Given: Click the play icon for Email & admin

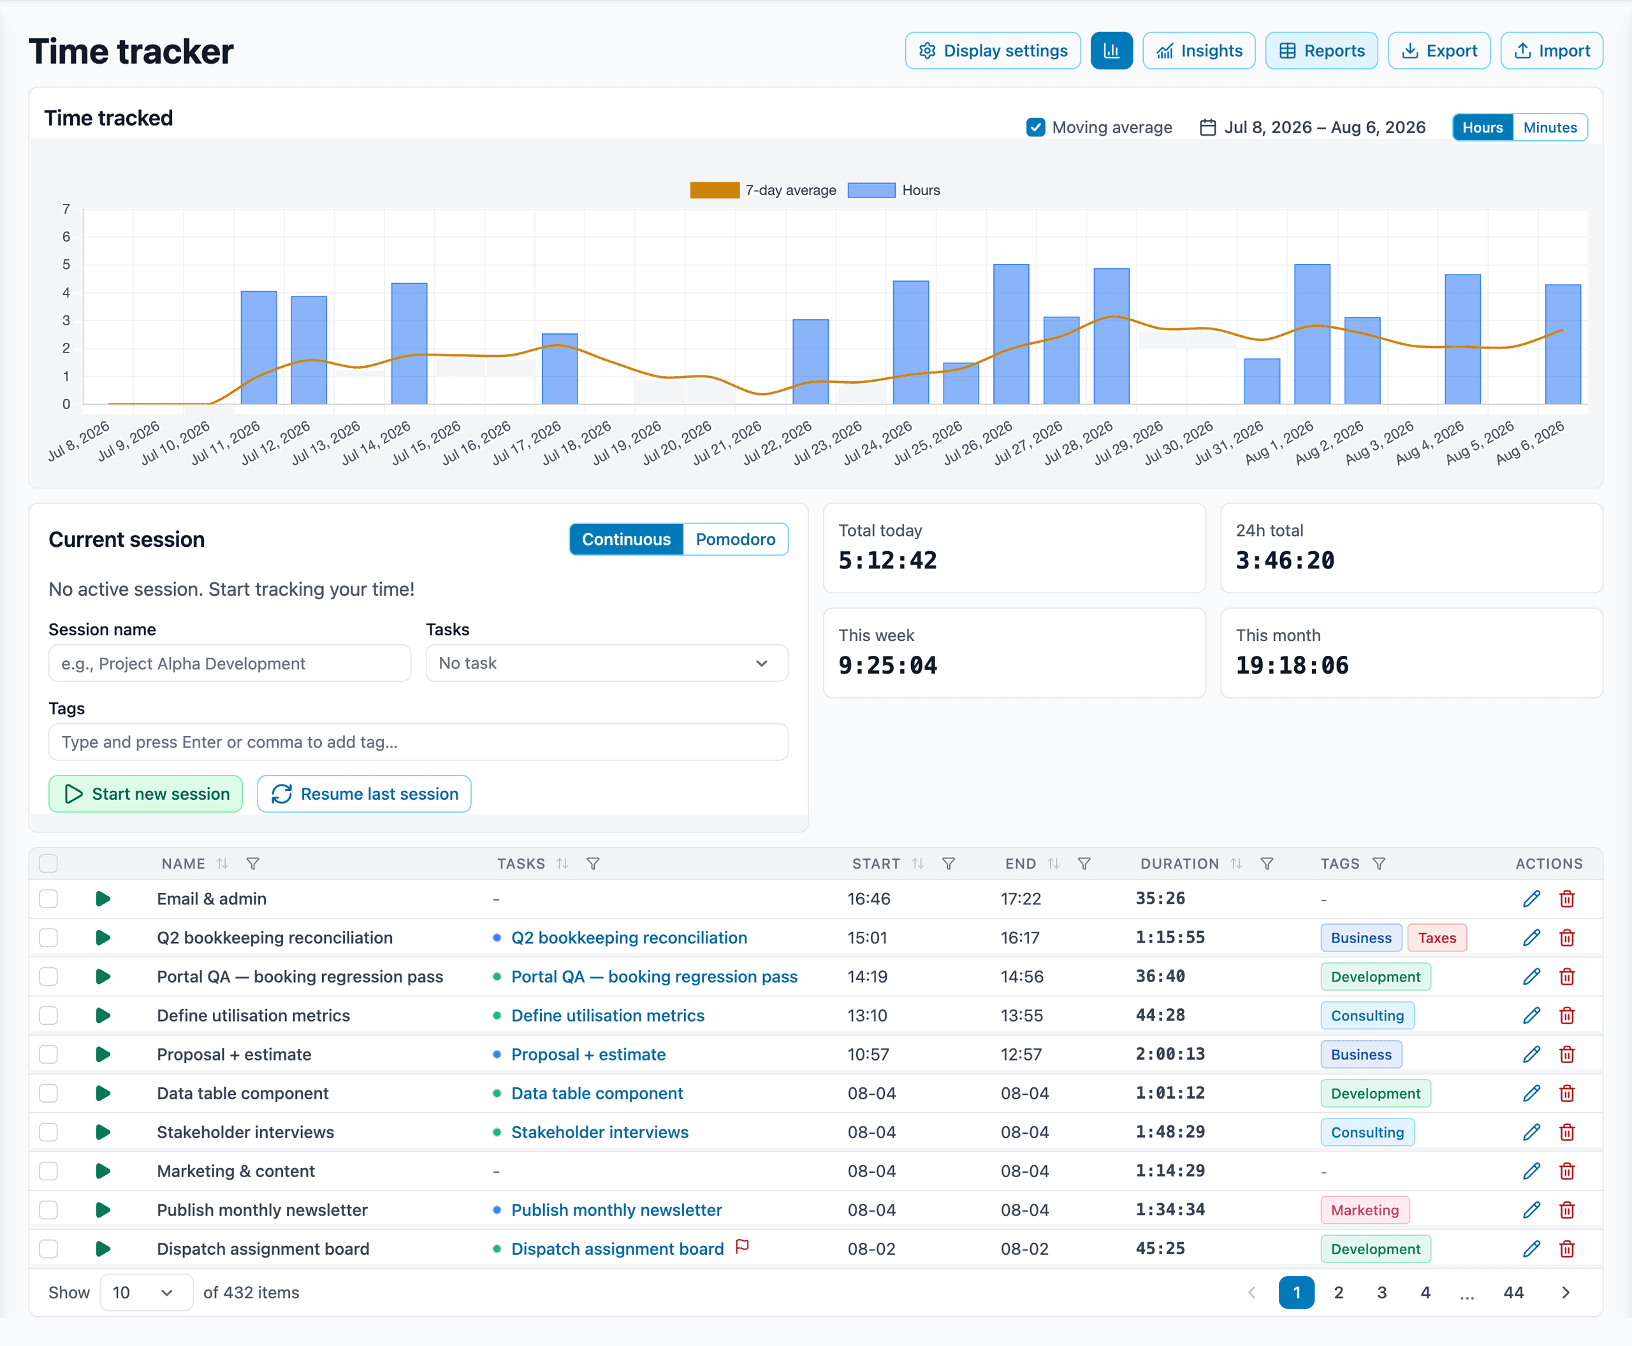Looking at the screenshot, I should pos(103,899).
